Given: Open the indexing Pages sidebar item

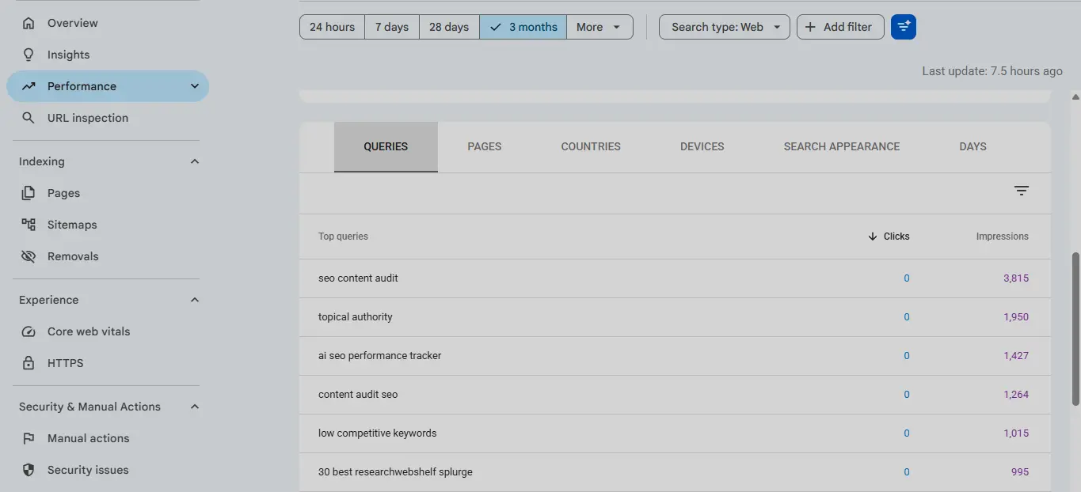Looking at the screenshot, I should [108, 193].
